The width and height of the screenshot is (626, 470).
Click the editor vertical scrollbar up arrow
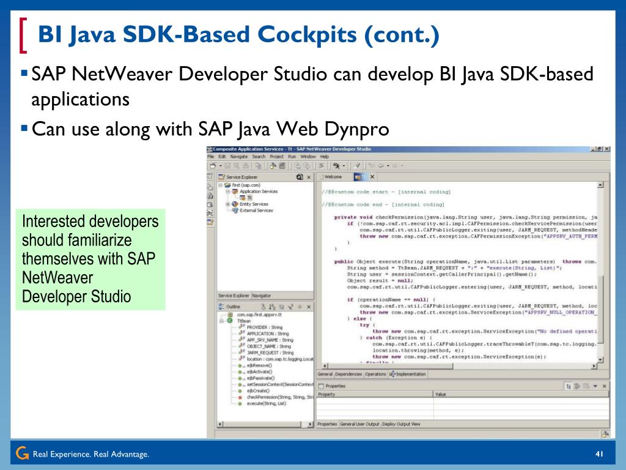[x=600, y=185]
